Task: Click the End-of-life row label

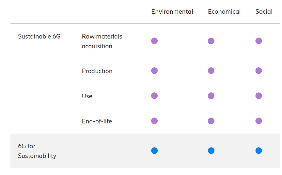Action: (97, 121)
